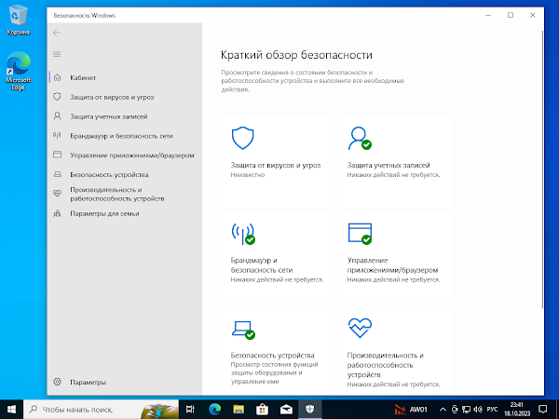559x419 pixels.
Task: Click the network tray icon
Action: pyautogui.click(x=466, y=410)
